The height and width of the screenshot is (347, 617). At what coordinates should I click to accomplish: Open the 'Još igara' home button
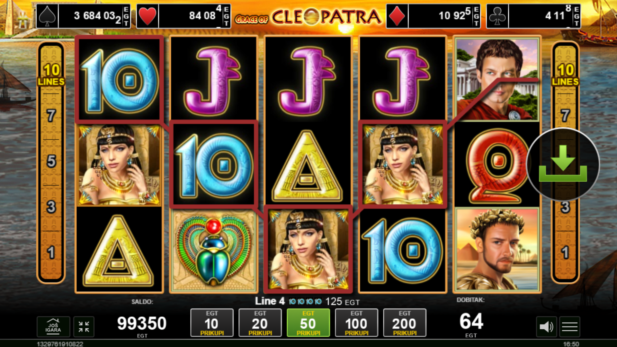(53, 327)
